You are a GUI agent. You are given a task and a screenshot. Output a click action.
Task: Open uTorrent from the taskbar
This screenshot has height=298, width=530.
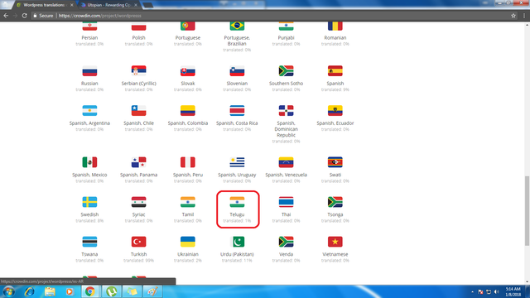click(x=111, y=291)
